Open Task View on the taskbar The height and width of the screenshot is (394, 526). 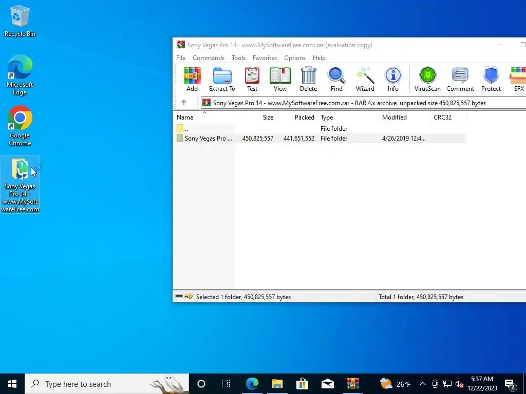(226, 384)
